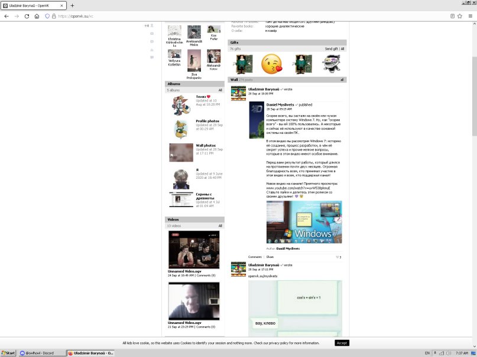Open comments of 24 Sep video
Screen dimensions: 477x357
point(206,276)
